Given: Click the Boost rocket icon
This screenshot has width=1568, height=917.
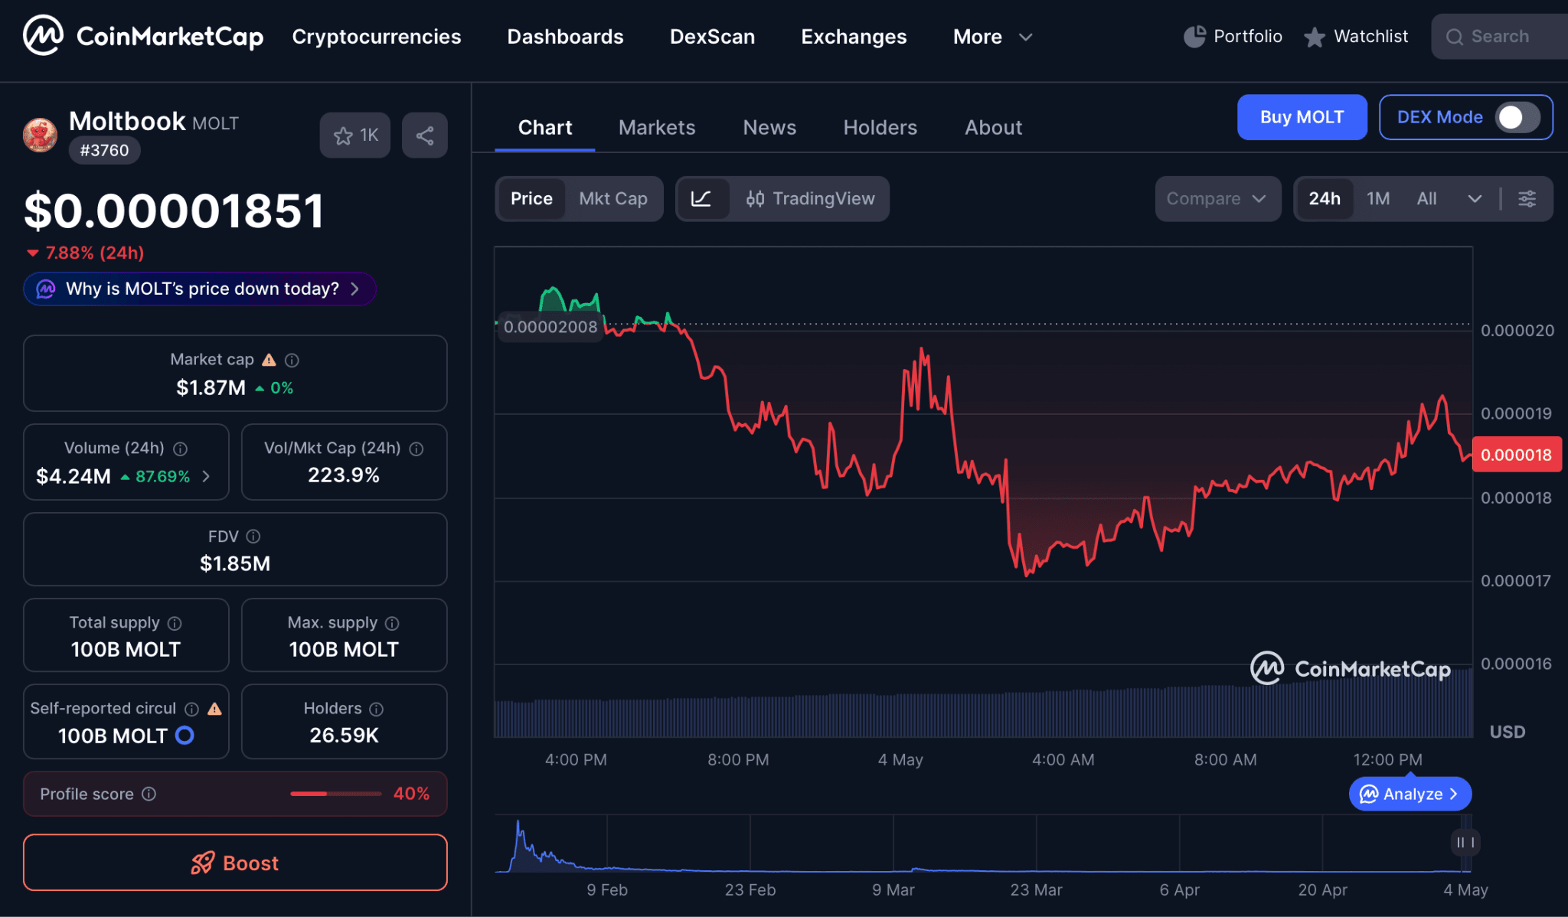Looking at the screenshot, I should [202, 863].
